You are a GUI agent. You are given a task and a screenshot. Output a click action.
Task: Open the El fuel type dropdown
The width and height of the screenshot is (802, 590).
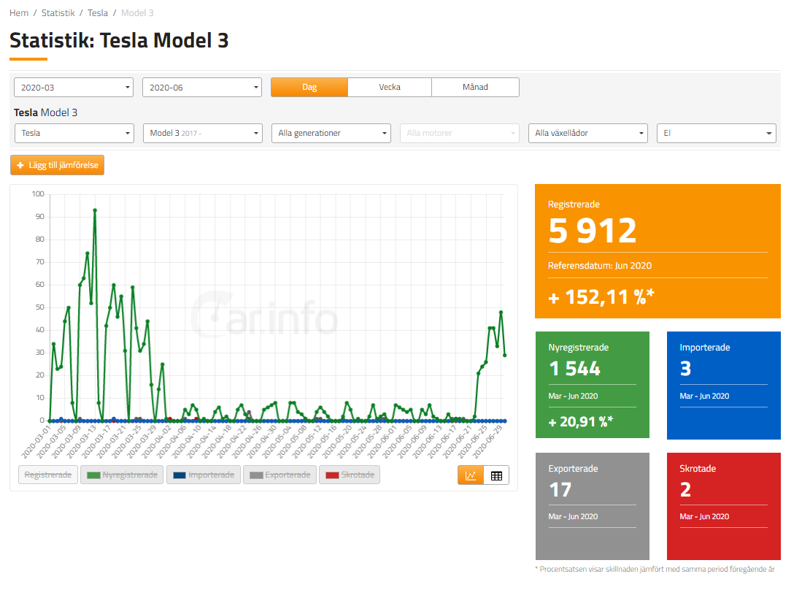[x=717, y=133]
